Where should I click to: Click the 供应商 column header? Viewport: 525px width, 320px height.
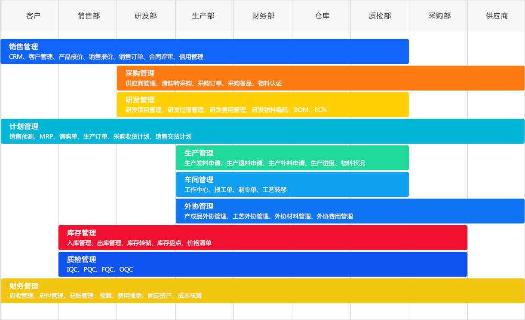(x=497, y=16)
